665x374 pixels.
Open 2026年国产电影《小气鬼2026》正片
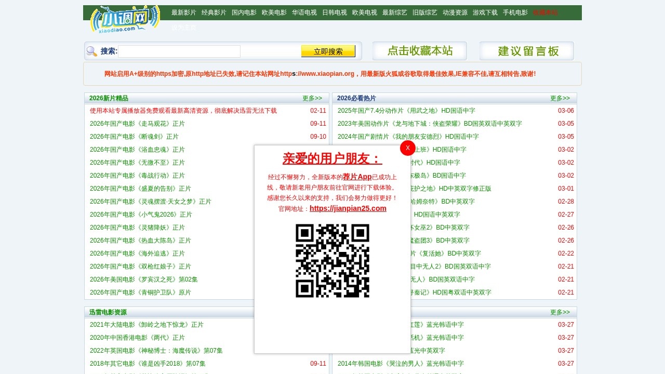coord(141,215)
